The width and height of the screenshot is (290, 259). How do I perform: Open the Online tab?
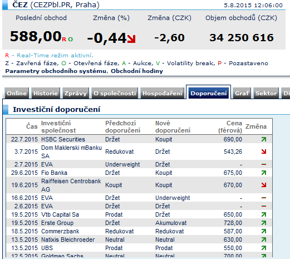(x=17, y=93)
